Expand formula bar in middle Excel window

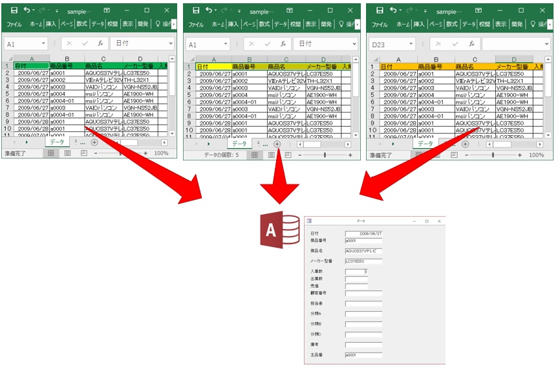point(354,44)
